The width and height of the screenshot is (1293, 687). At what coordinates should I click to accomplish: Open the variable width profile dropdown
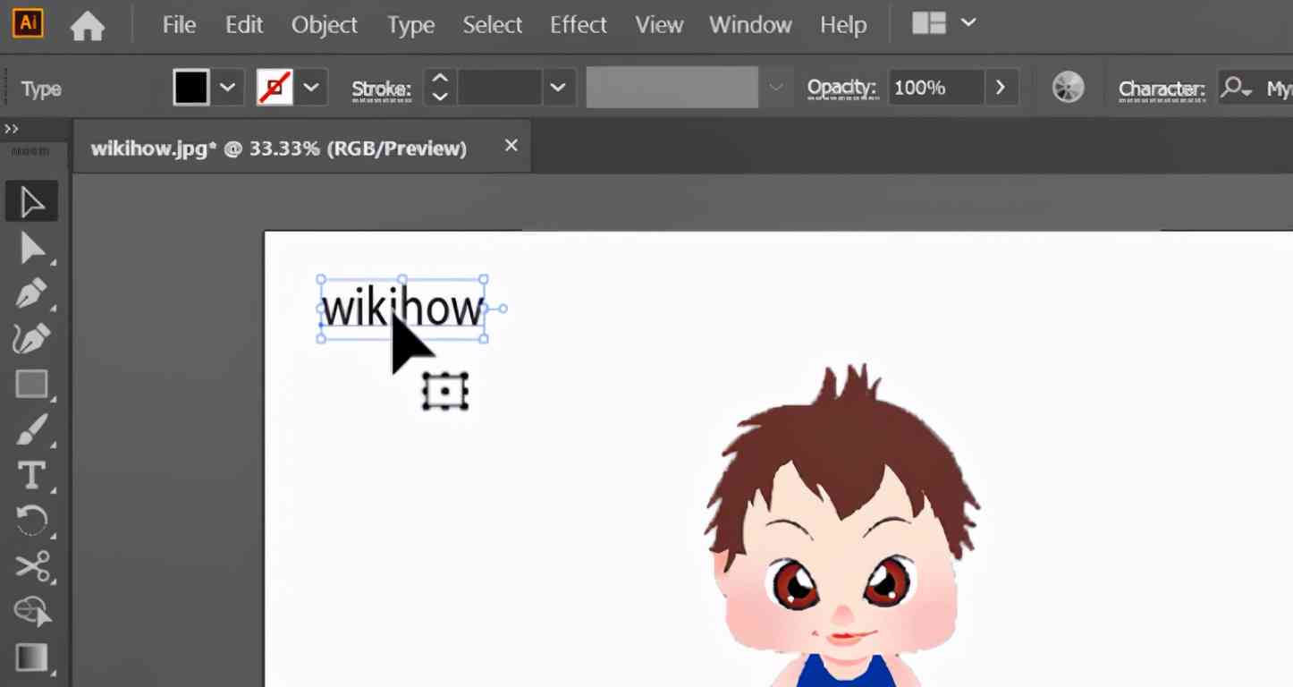click(776, 88)
